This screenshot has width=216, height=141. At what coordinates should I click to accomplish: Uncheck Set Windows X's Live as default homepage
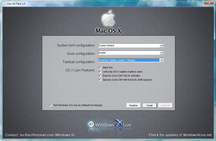pyautogui.click(x=50, y=105)
